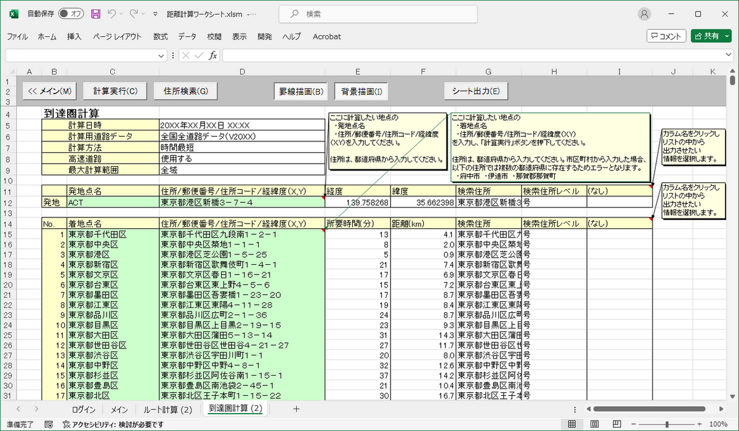Click the fx insert function icon
Image resolution: width=739 pixels, height=431 pixels.
point(213,55)
